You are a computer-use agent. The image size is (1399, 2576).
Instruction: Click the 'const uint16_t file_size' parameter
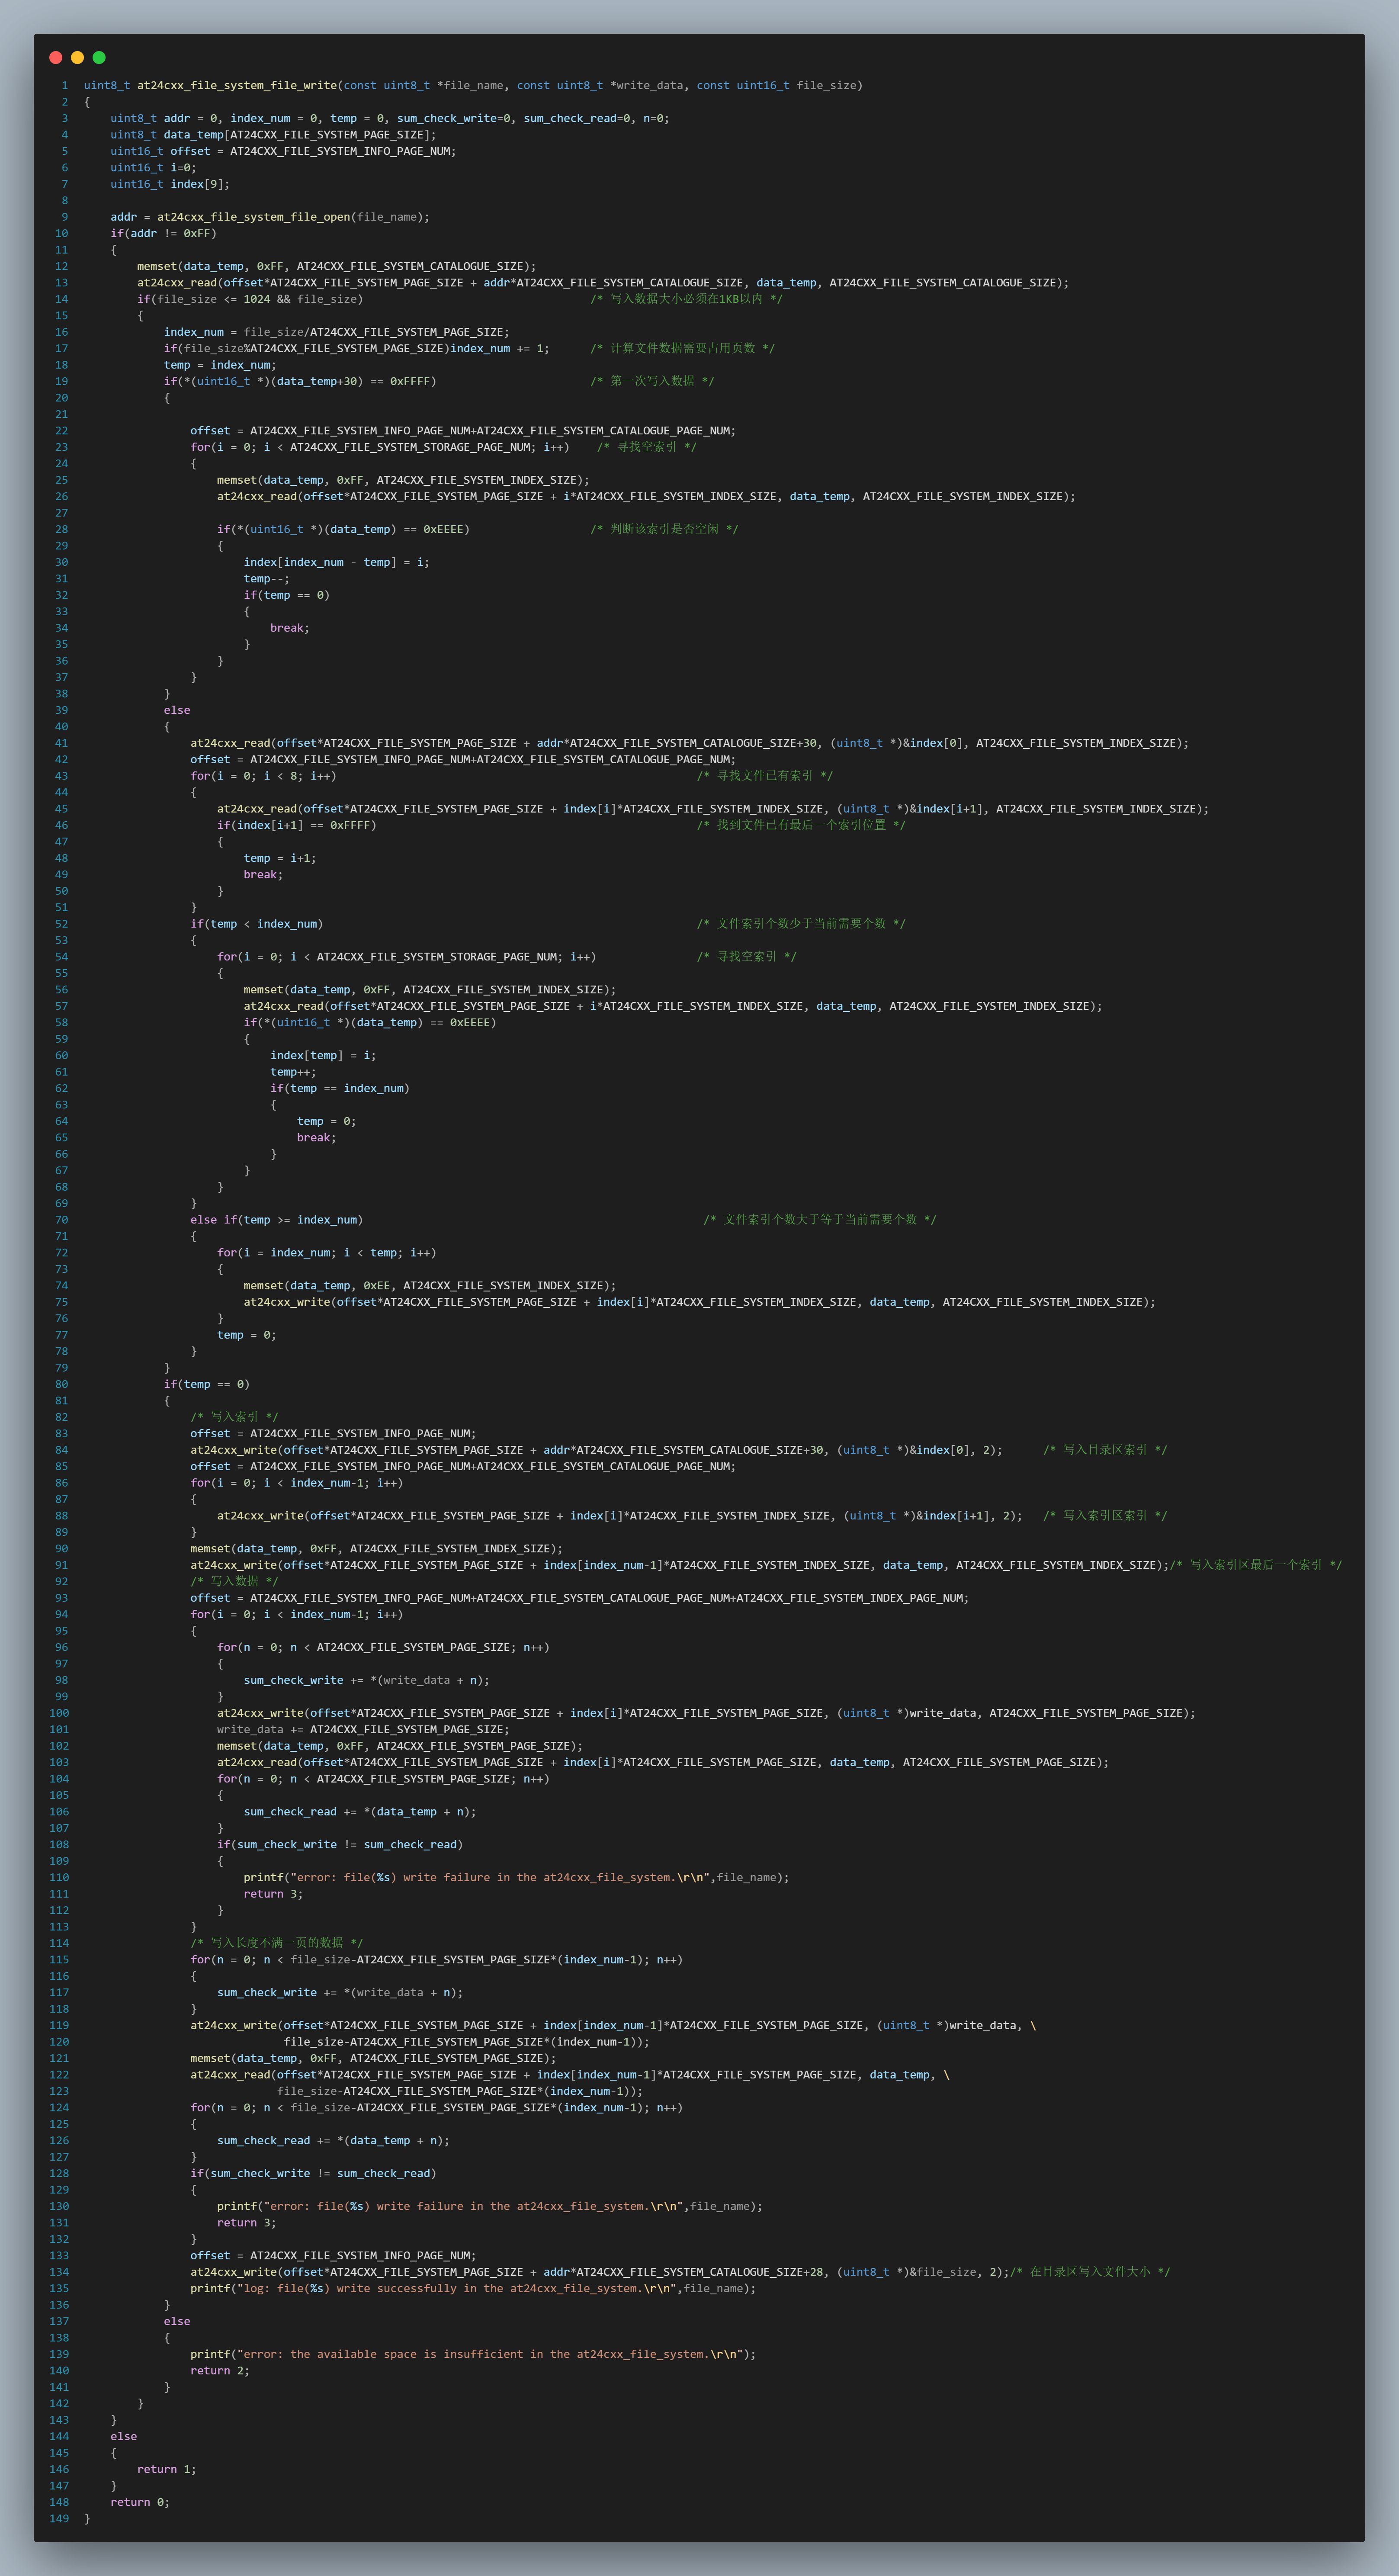click(x=776, y=86)
